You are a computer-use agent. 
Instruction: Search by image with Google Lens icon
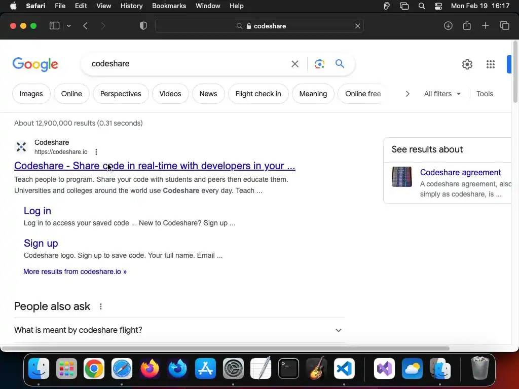coord(319,64)
